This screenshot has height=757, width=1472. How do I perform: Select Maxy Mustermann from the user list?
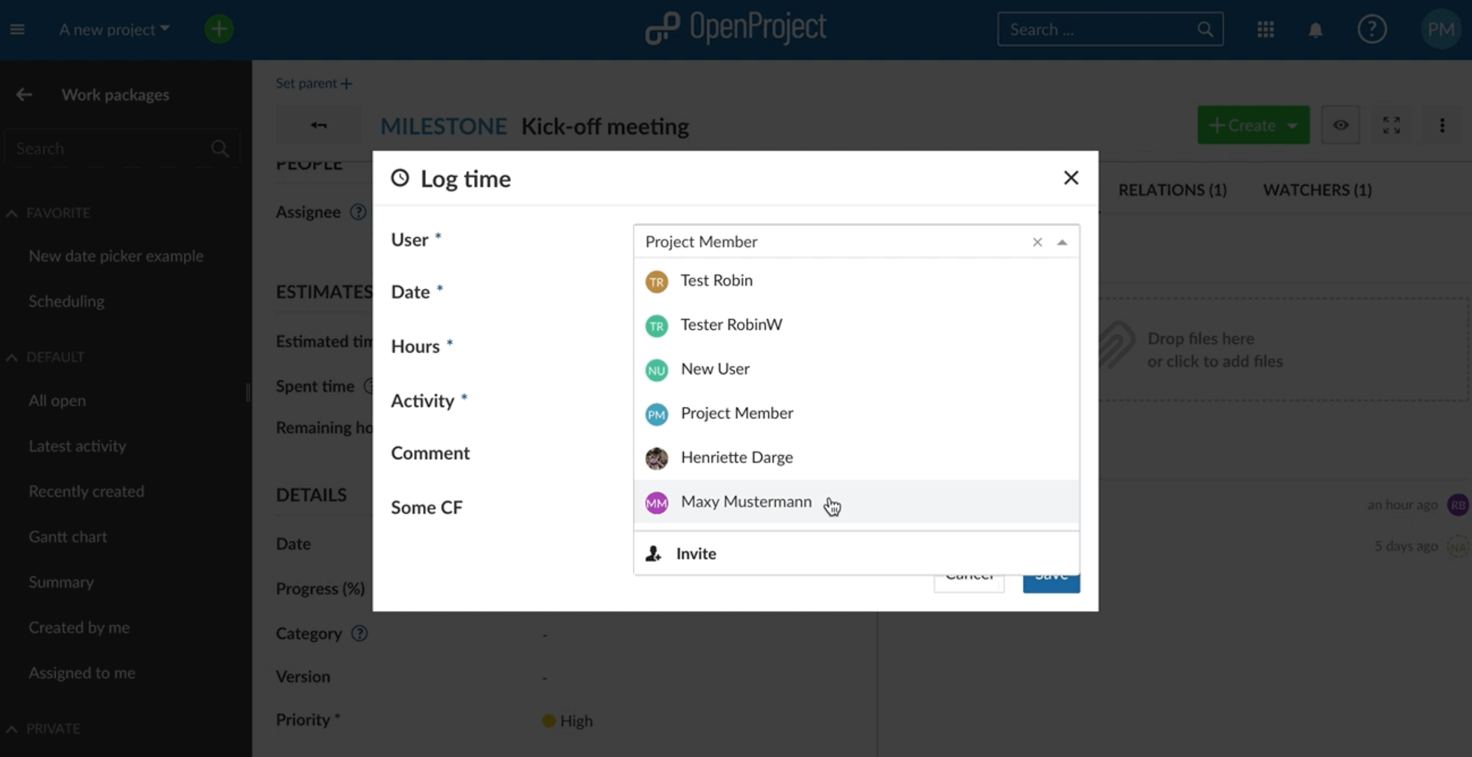[745, 501]
